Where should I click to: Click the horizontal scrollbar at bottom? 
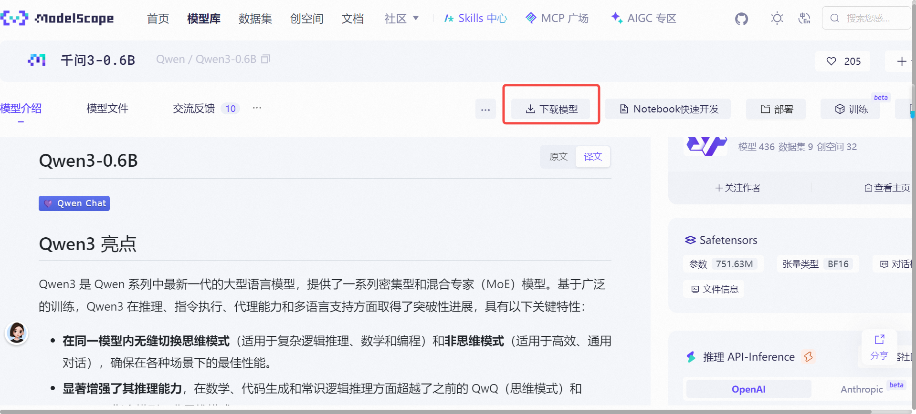(x=436, y=412)
